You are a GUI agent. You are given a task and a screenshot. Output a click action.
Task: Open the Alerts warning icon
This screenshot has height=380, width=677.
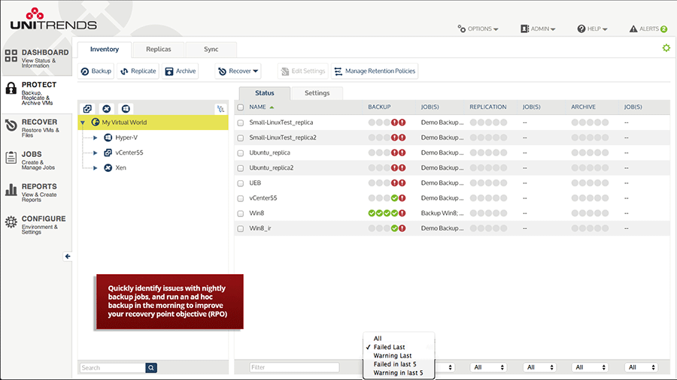[633, 29]
